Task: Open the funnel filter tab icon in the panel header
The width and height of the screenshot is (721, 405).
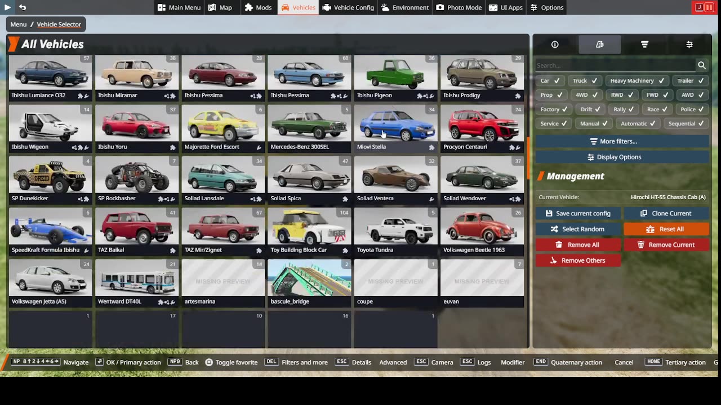Action: 644,44
